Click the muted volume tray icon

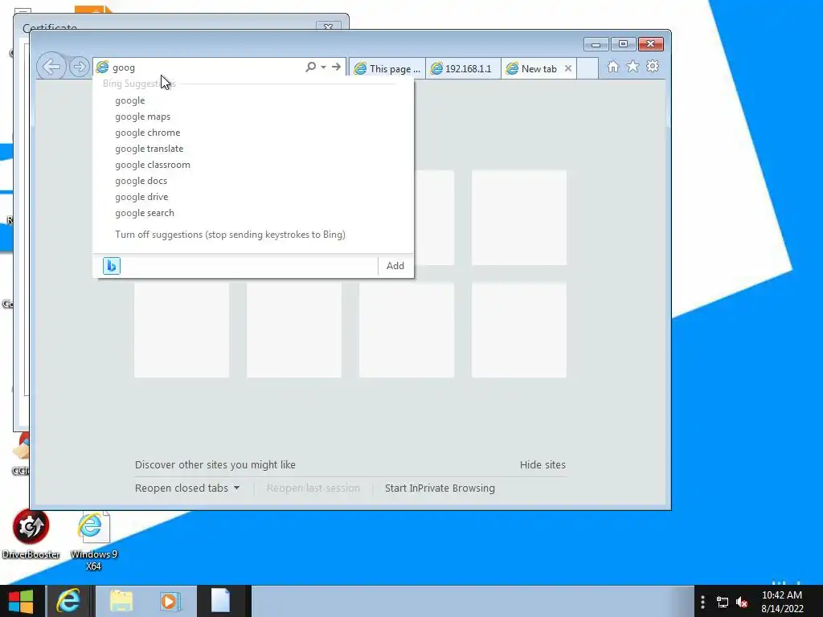742,603
